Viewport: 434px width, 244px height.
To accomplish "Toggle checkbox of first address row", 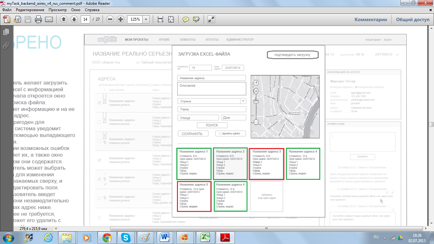I will click(99, 103).
